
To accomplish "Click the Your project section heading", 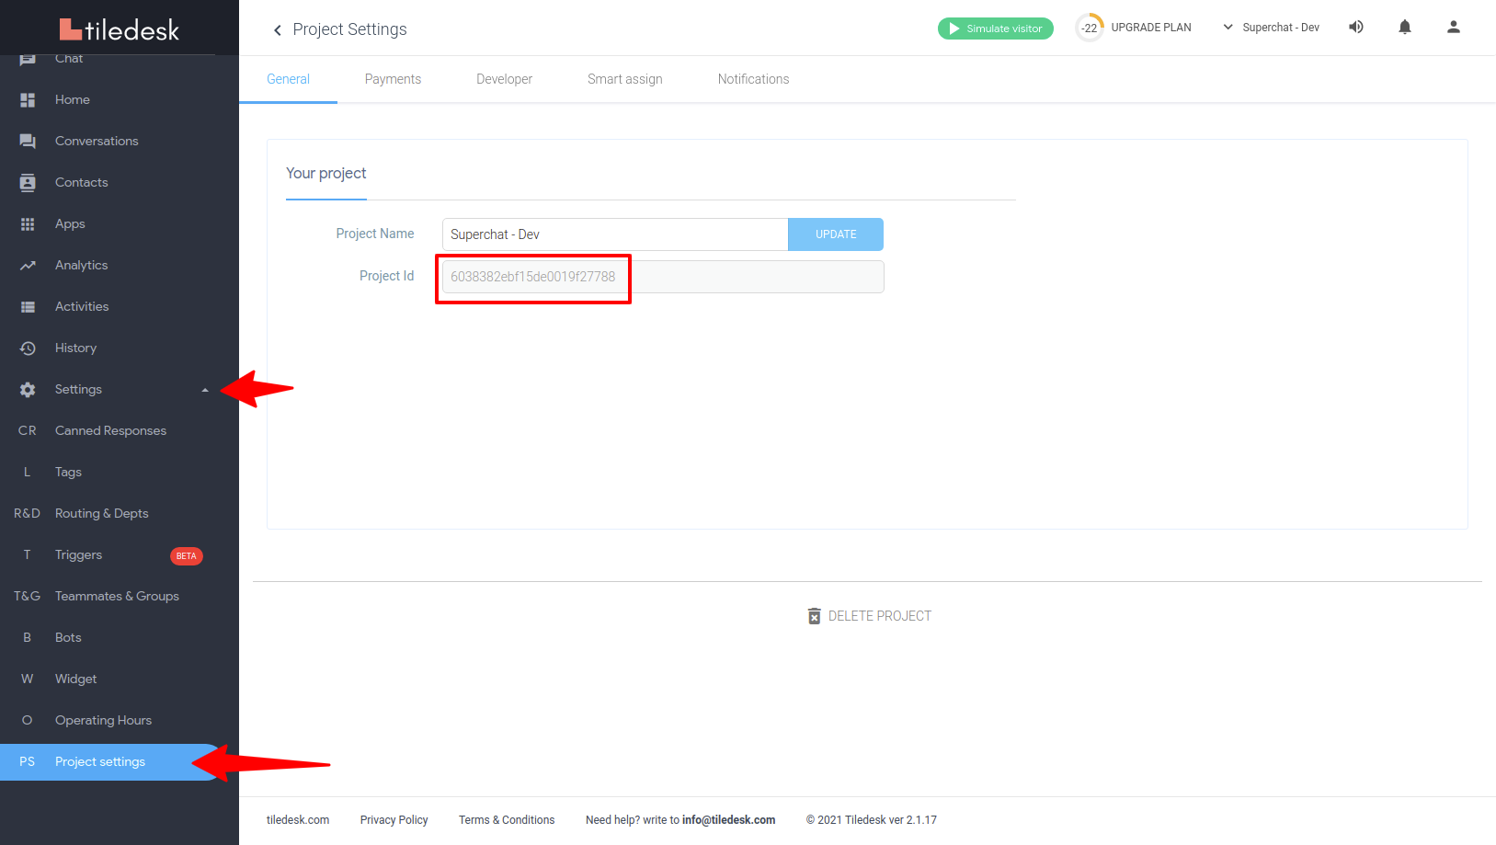I will [x=325, y=173].
